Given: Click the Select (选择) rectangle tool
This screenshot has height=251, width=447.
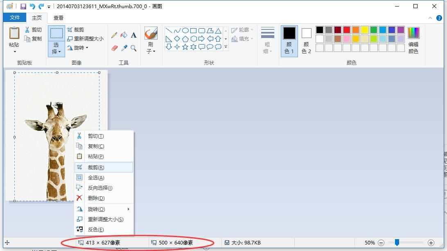Looking at the screenshot, I should click(56, 33).
